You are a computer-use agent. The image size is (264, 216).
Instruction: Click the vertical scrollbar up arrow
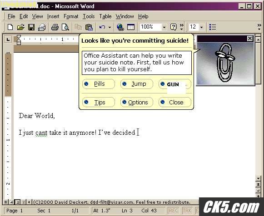[x=258, y=39]
